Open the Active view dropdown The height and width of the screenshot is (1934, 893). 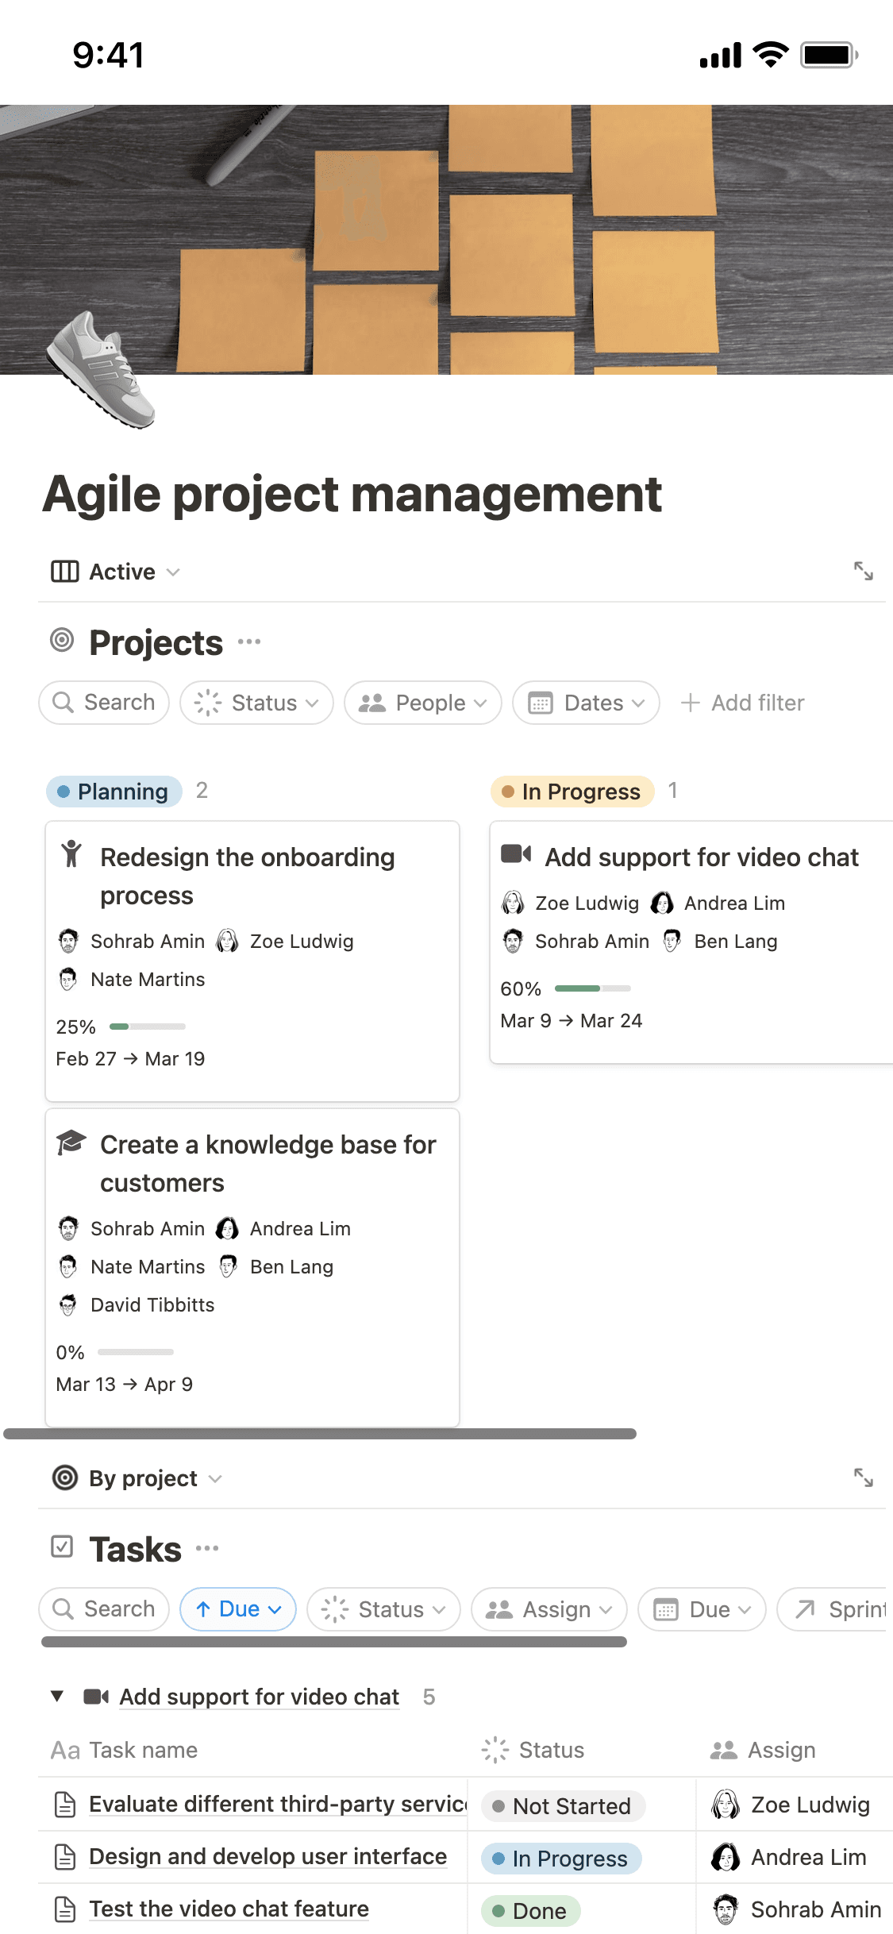coord(117,572)
